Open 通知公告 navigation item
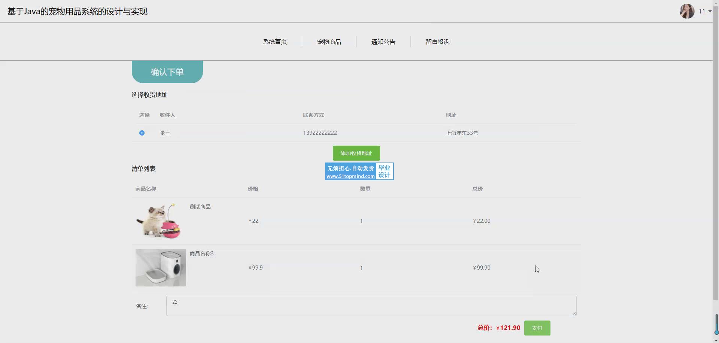The height and width of the screenshot is (343, 719). tap(383, 42)
